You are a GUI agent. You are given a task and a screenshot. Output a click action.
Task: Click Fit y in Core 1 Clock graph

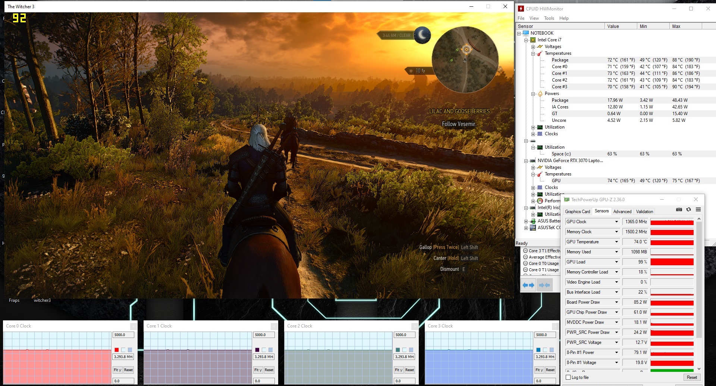[258, 370]
